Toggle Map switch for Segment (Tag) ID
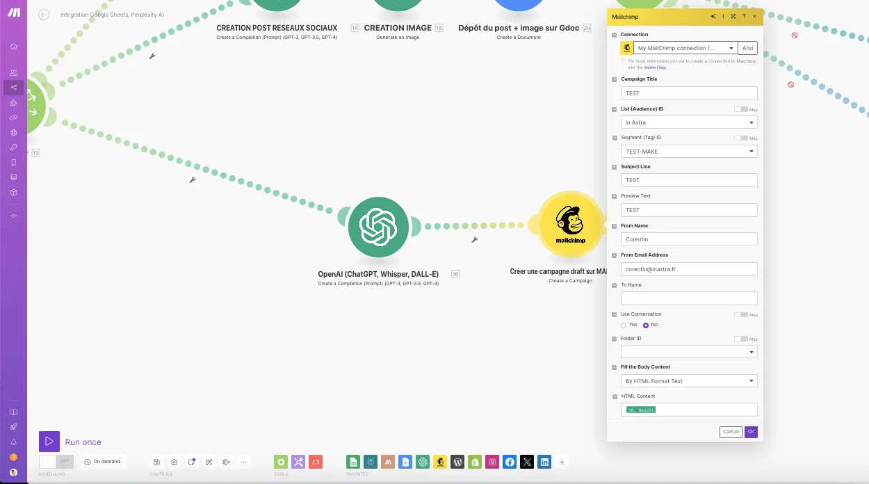 coord(741,138)
